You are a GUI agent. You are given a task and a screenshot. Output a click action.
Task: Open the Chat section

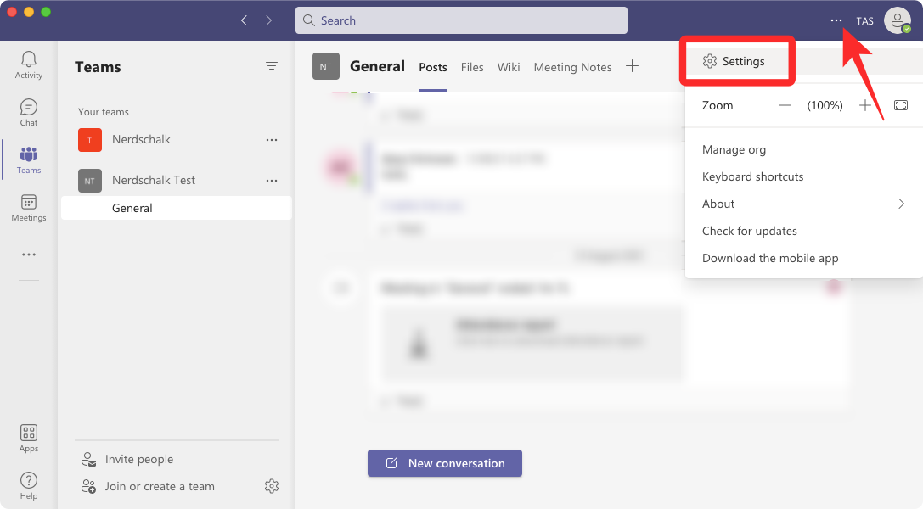tap(28, 111)
